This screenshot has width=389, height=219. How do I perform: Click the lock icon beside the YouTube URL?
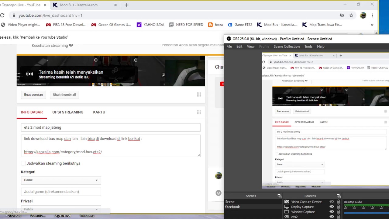click(x=13, y=15)
